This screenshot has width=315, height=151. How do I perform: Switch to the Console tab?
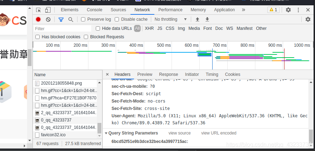(94, 9)
